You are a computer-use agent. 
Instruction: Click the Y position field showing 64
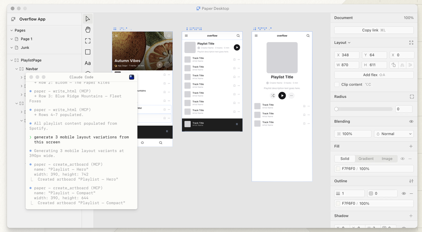(374, 55)
